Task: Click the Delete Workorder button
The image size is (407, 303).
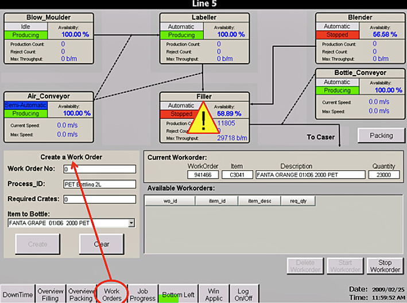Action: coord(305,266)
